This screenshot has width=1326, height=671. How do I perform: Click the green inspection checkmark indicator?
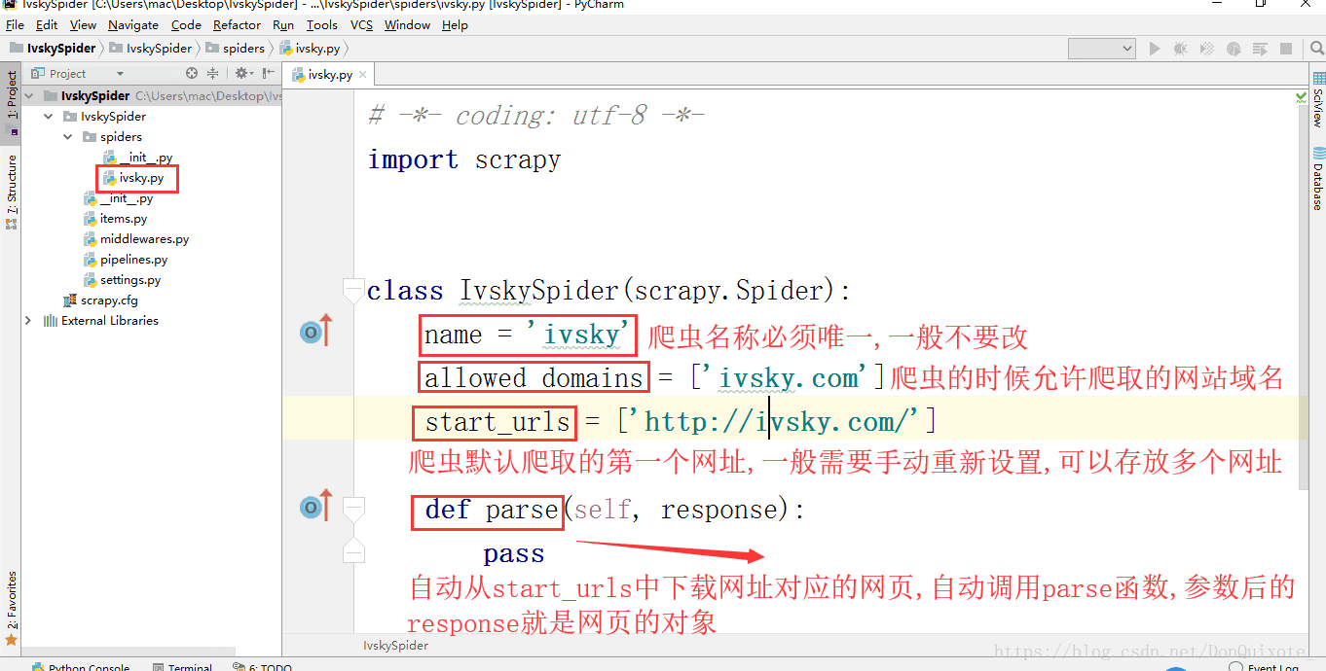coord(1302,97)
